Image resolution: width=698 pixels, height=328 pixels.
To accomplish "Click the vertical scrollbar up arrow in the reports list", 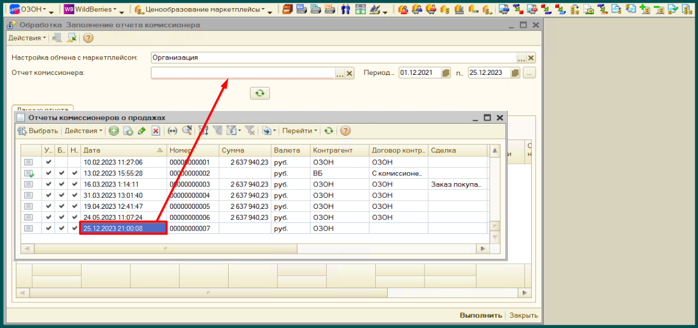I will pos(495,150).
